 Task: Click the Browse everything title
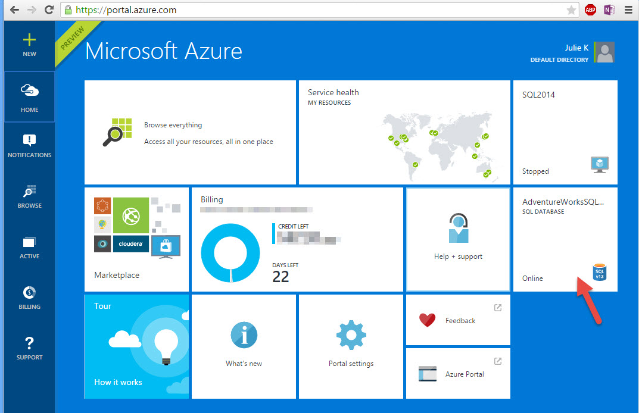click(173, 125)
